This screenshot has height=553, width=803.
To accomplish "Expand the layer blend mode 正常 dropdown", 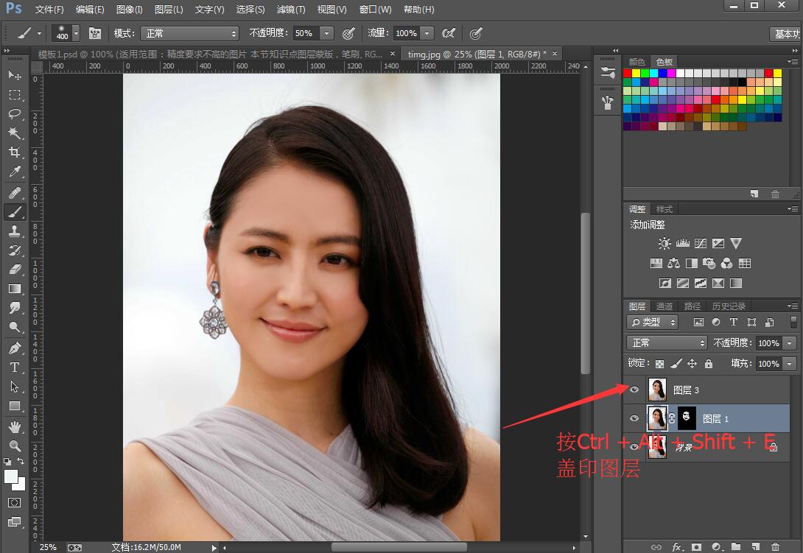I will tap(667, 343).
